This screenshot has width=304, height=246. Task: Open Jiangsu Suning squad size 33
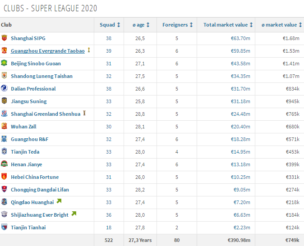point(108,101)
